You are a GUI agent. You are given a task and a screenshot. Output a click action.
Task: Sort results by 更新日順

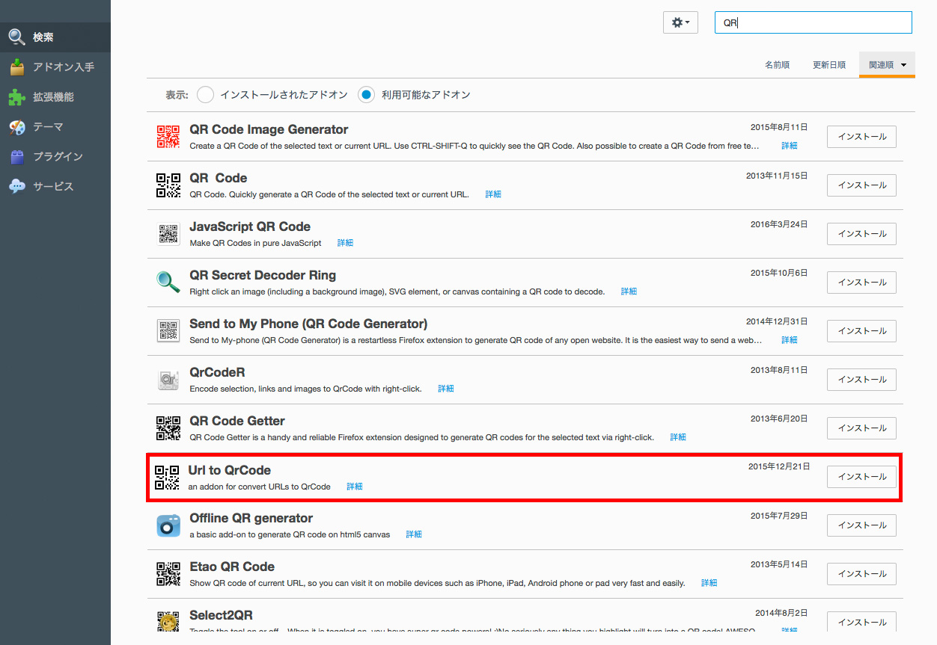pyautogui.click(x=829, y=65)
